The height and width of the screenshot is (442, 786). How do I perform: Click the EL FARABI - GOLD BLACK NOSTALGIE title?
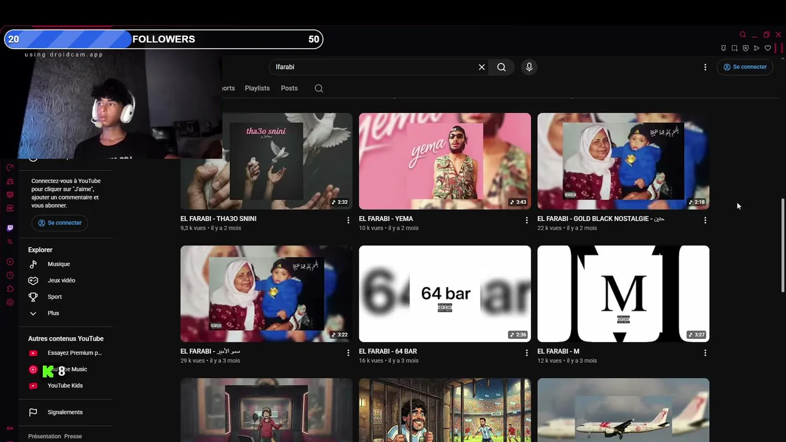[601, 219]
